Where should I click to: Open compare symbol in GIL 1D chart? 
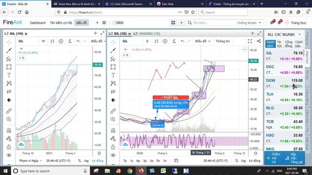pyautogui.click(x=165, y=41)
